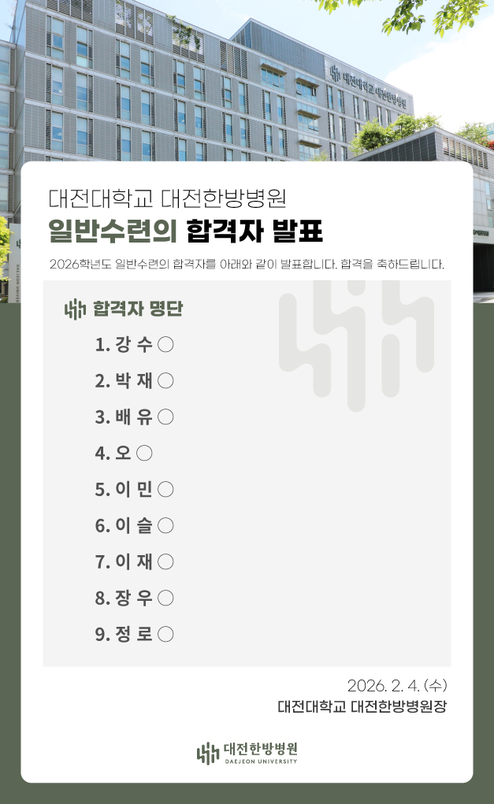This screenshot has width=494, height=804.
Task: Click the 일반수련의 합격자 발표 headline
Action: (185, 230)
